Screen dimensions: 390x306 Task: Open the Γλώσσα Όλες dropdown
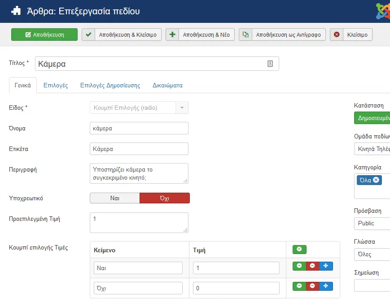click(372, 254)
